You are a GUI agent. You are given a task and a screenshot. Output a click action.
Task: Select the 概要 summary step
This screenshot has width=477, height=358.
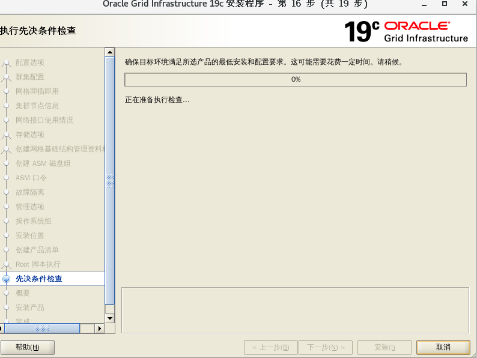pos(22,293)
